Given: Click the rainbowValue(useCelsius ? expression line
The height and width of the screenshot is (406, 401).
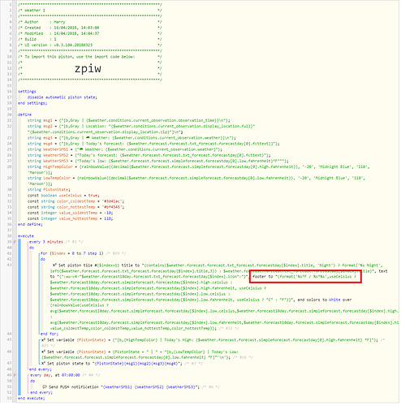Looking at the screenshot, I should click(x=80, y=306).
